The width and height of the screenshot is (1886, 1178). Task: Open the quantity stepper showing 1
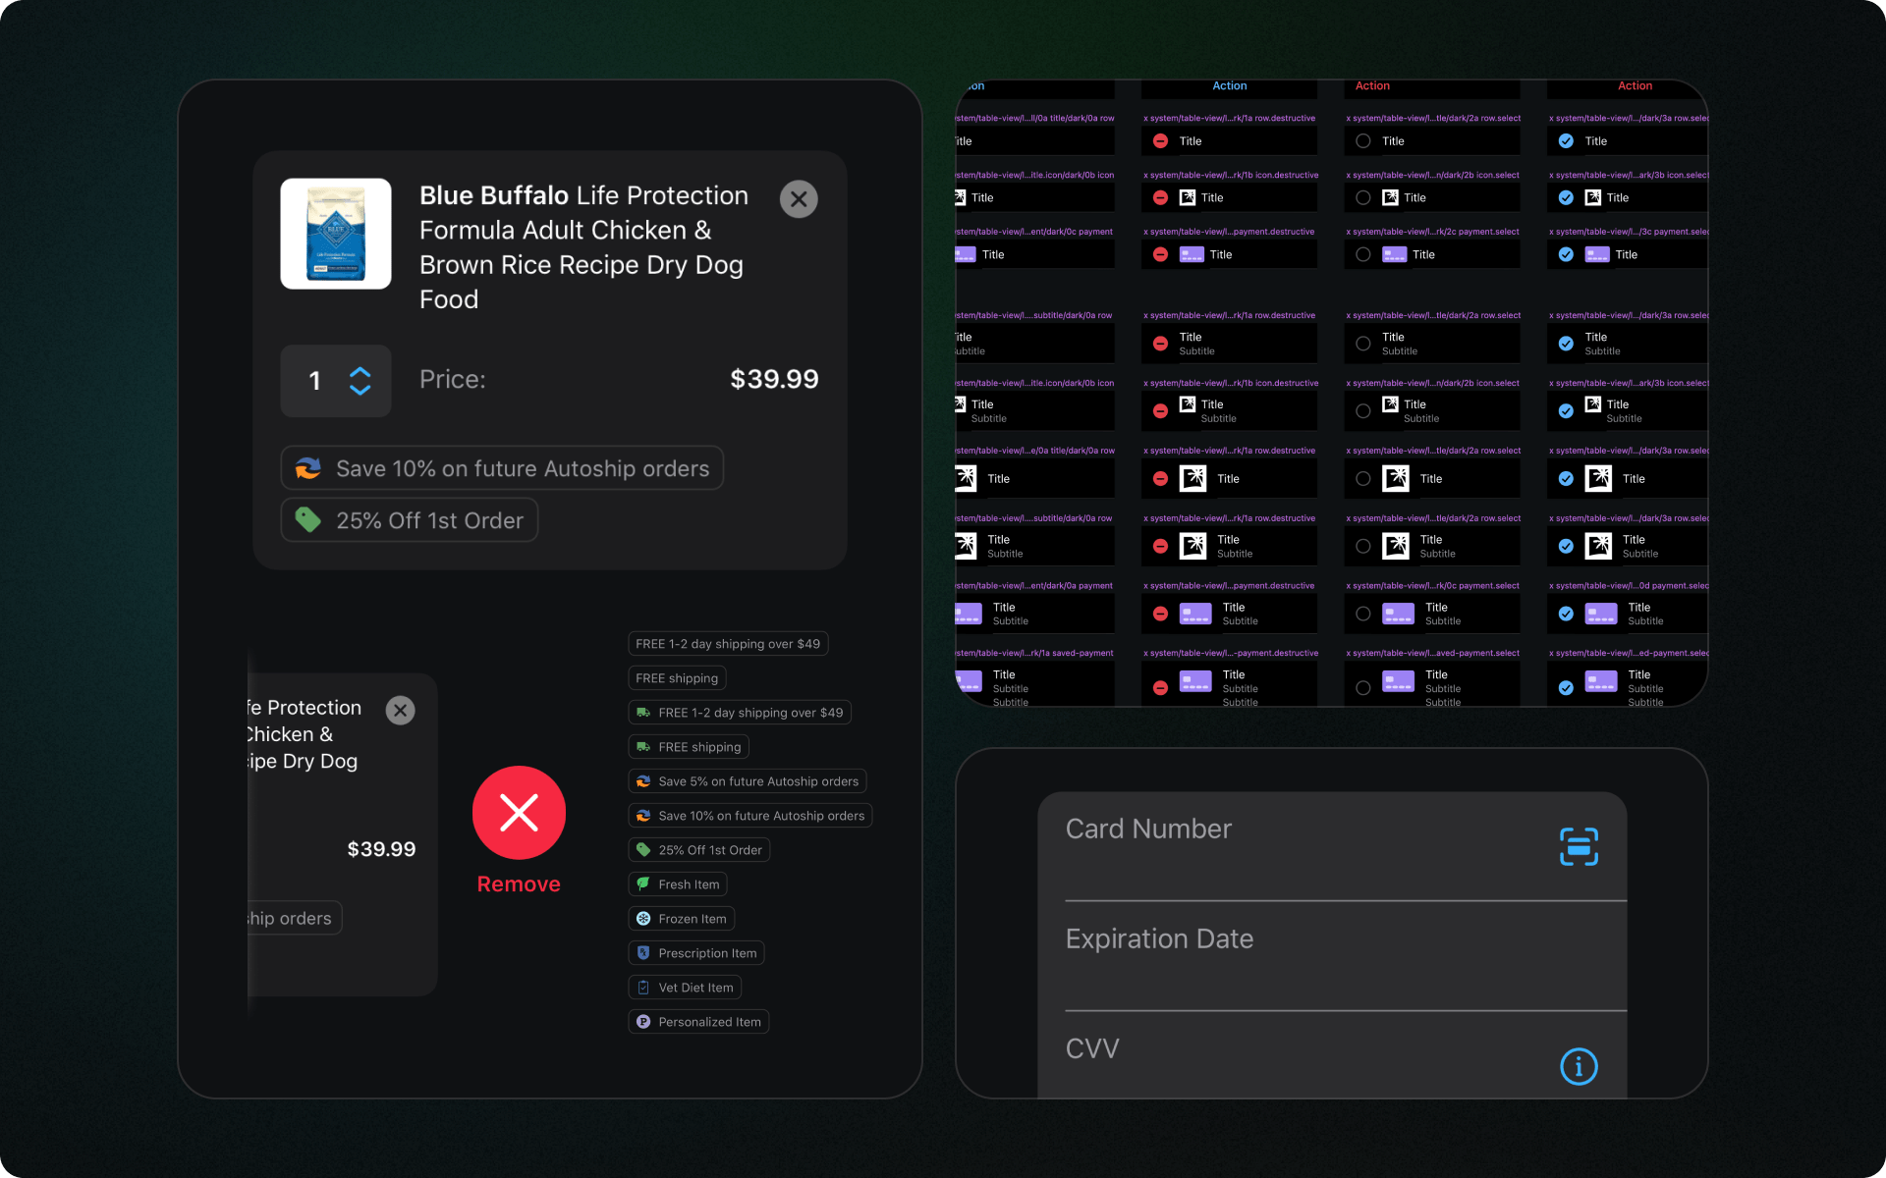pos(336,381)
